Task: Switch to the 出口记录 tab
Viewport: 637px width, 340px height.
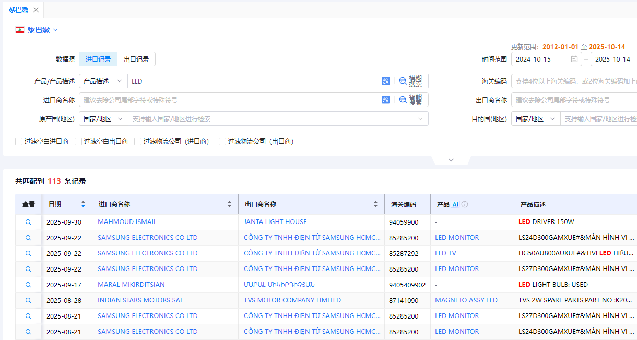Action: [x=136, y=60]
